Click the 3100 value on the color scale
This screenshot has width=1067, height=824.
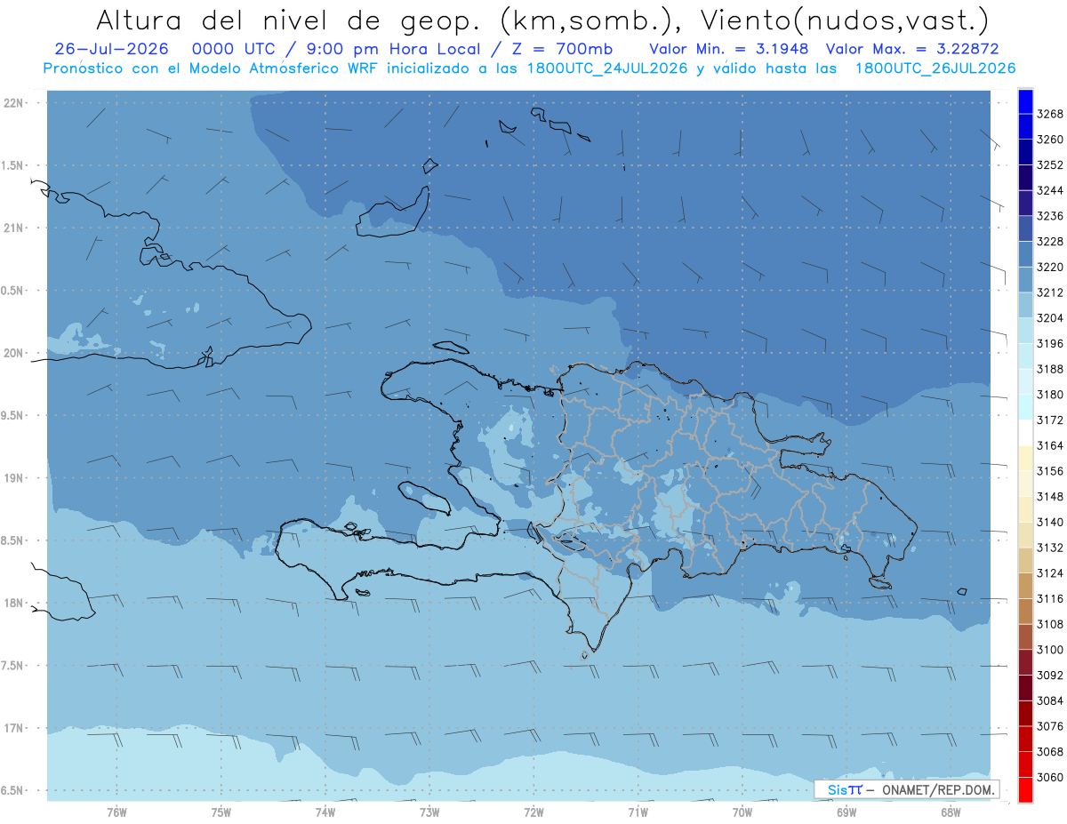[1050, 650]
